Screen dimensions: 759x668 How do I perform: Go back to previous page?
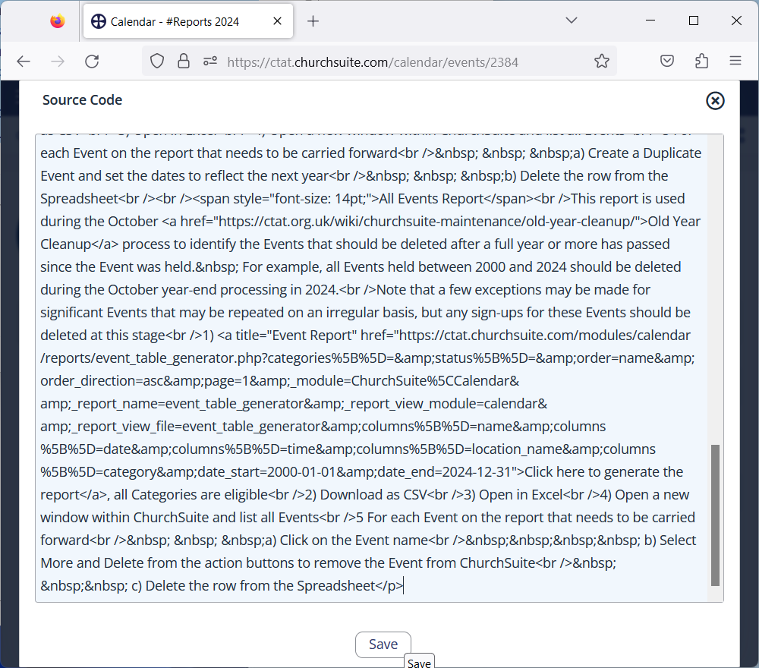point(24,61)
